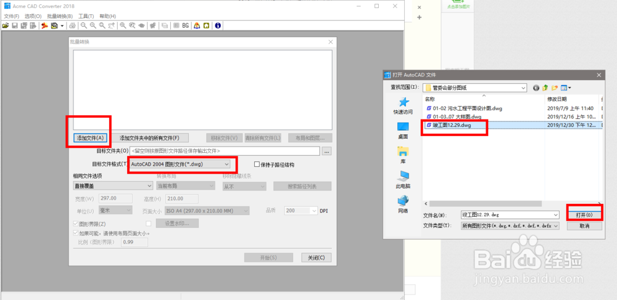
Task: Open the 毫米 unit dropdown
Action: point(115,211)
